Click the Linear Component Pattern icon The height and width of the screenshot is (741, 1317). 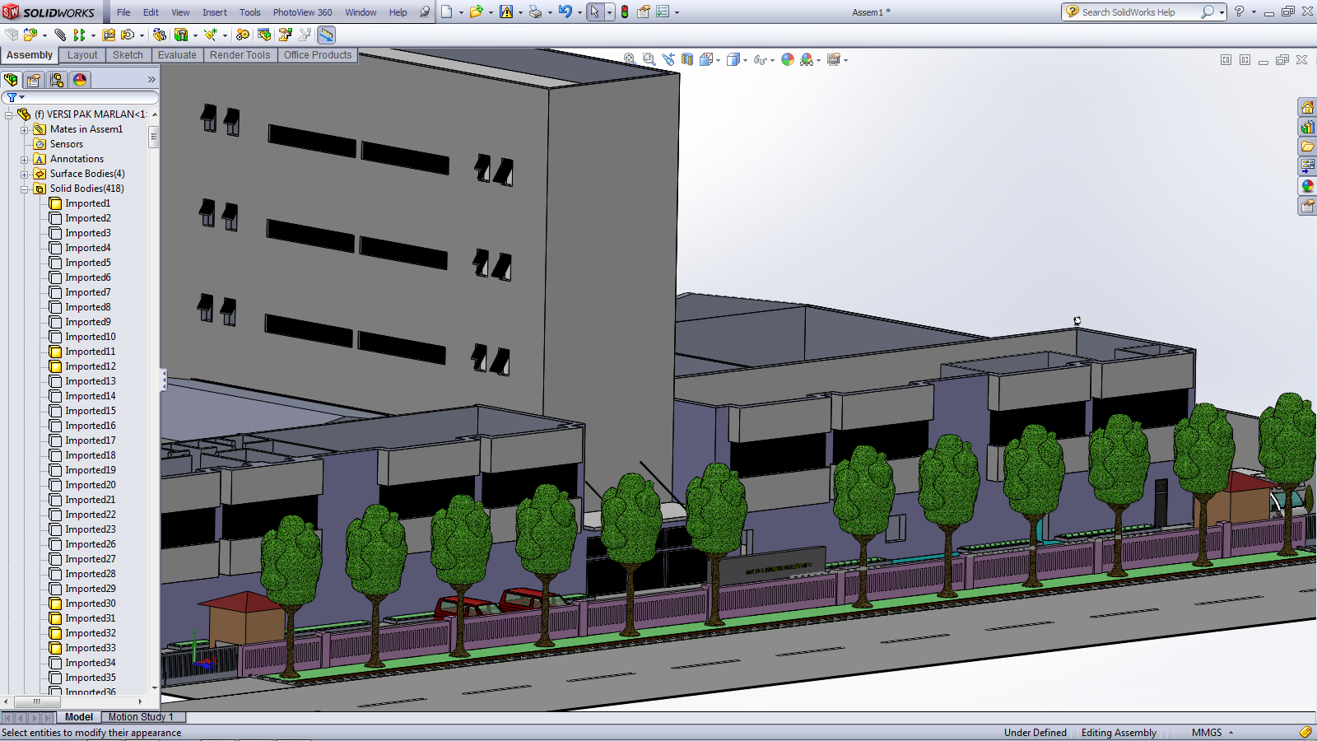click(79, 35)
